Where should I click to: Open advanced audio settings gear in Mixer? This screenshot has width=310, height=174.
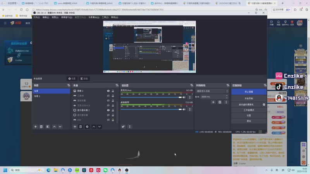pyautogui.click(x=123, y=126)
